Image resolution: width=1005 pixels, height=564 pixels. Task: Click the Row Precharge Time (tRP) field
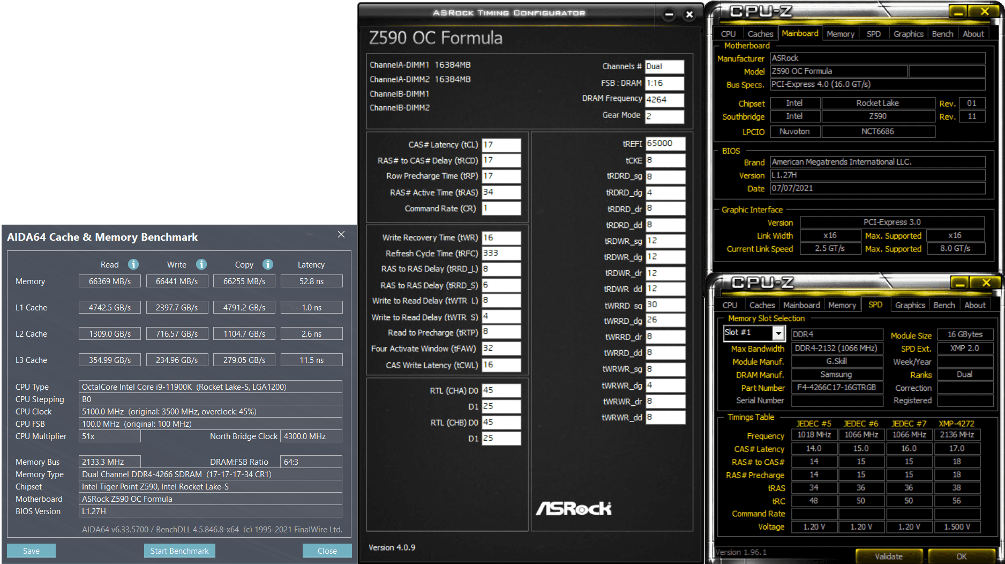click(501, 176)
